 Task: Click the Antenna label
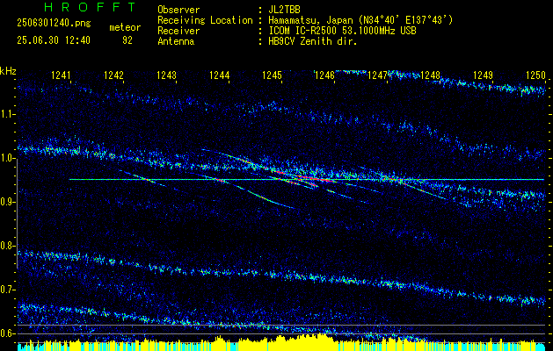(176, 41)
